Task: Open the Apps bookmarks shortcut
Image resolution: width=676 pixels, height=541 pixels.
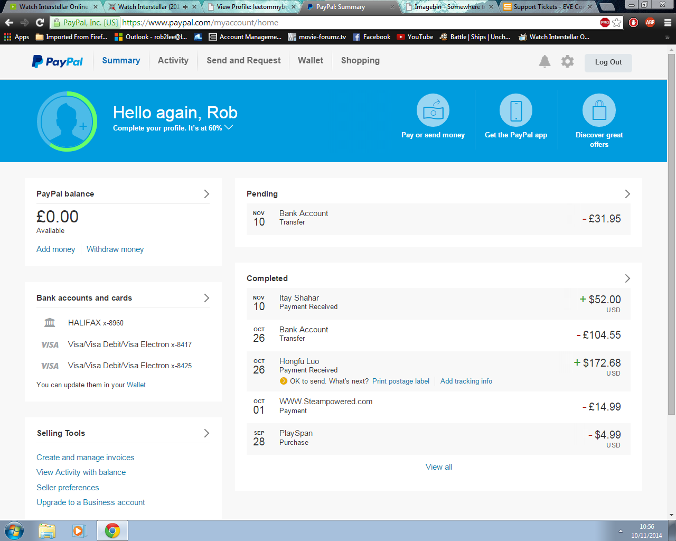Action: point(17,37)
